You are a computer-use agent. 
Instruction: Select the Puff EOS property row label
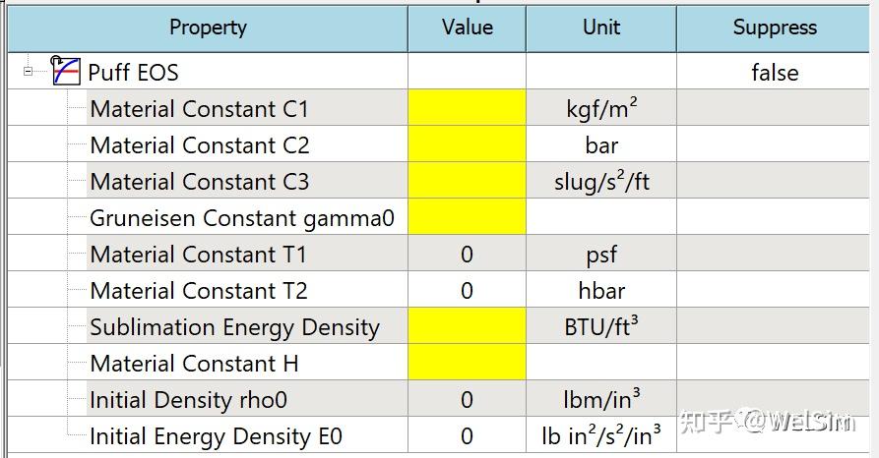click(133, 72)
